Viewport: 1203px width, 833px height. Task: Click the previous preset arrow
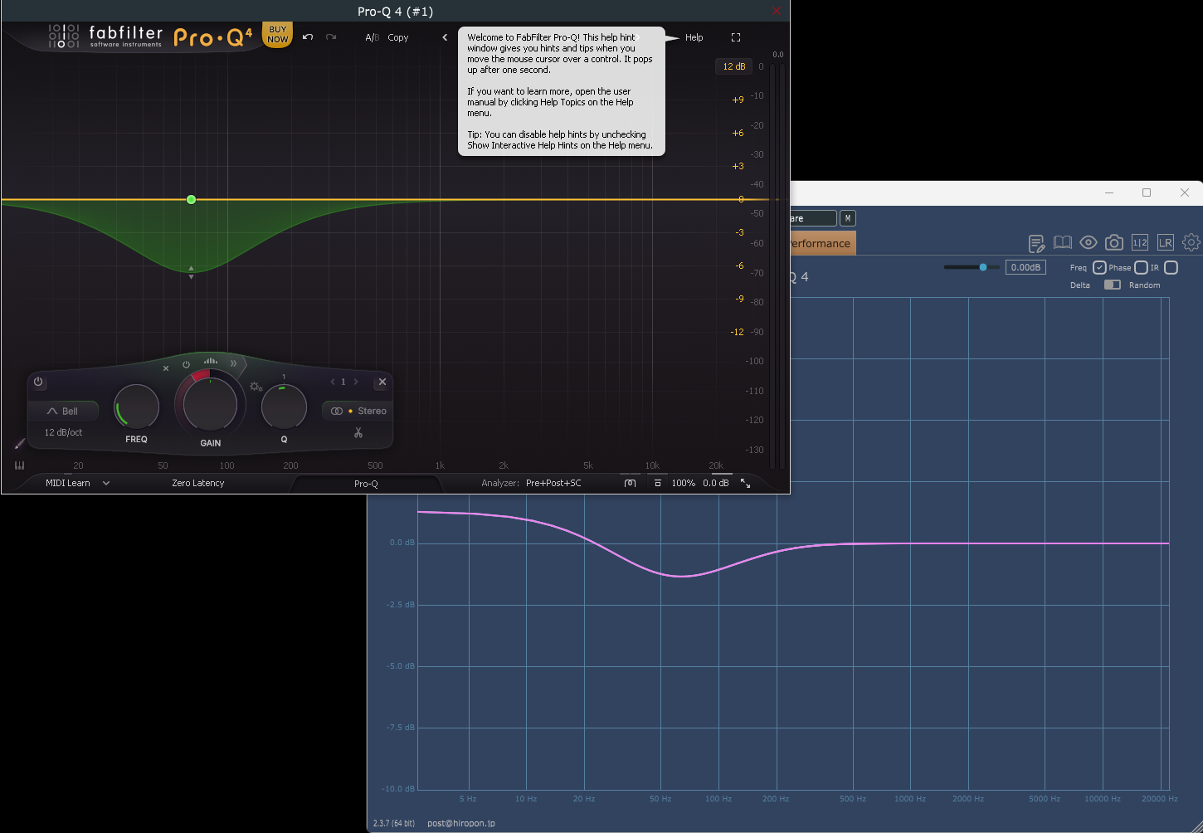coord(445,37)
